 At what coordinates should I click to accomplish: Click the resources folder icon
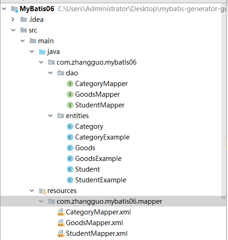pyautogui.click(x=42, y=191)
